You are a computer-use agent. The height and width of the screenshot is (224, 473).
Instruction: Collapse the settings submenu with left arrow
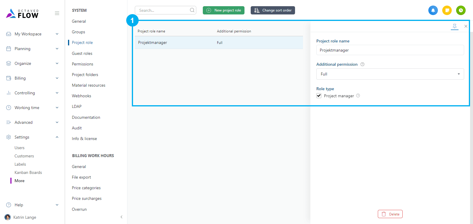[x=122, y=217]
